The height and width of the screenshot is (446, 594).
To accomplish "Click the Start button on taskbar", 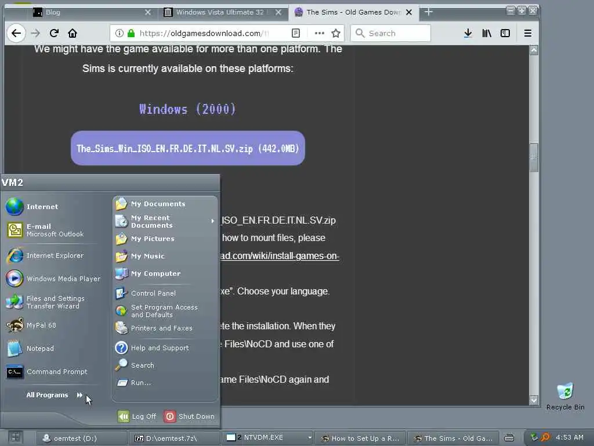I will pyautogui.click(x=16, y=438).
